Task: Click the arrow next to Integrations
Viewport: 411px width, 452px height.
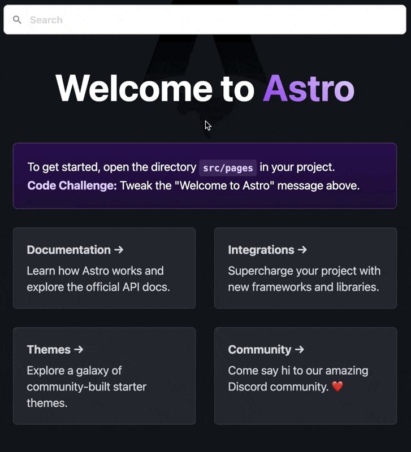Action: 302,250
